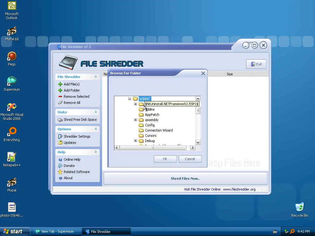
Task: Click the About info icon
Action: (x=60, y=178)
